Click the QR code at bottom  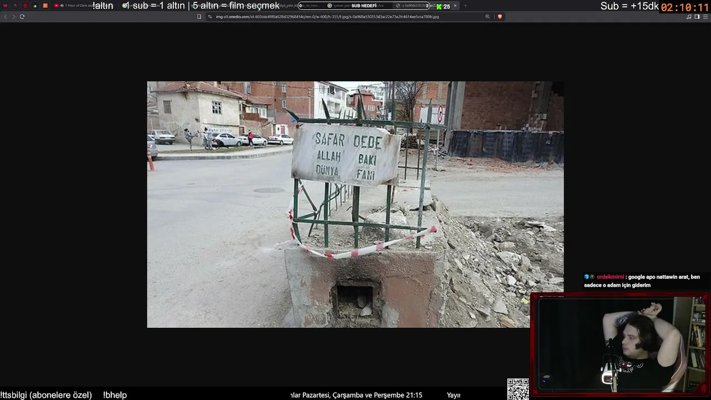(518, 389)
